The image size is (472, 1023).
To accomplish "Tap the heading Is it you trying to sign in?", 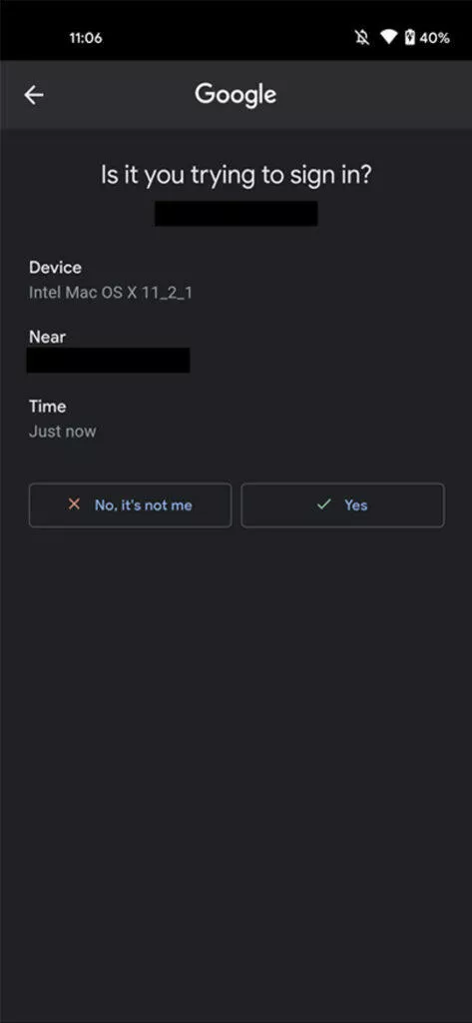I will (x=236, y=176).
